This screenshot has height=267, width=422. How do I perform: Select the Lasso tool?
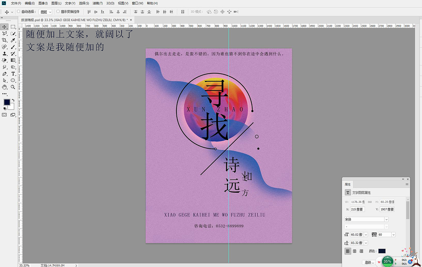[x=4, y=34]
